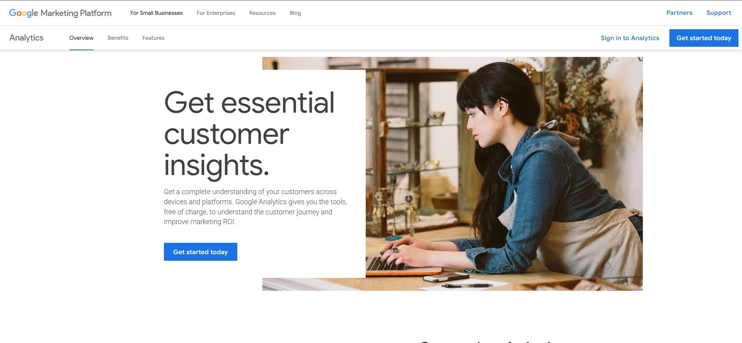Screen dimensions: 742x343
Task: Click the Analytics product title
Action: click(x=27, y=38)
